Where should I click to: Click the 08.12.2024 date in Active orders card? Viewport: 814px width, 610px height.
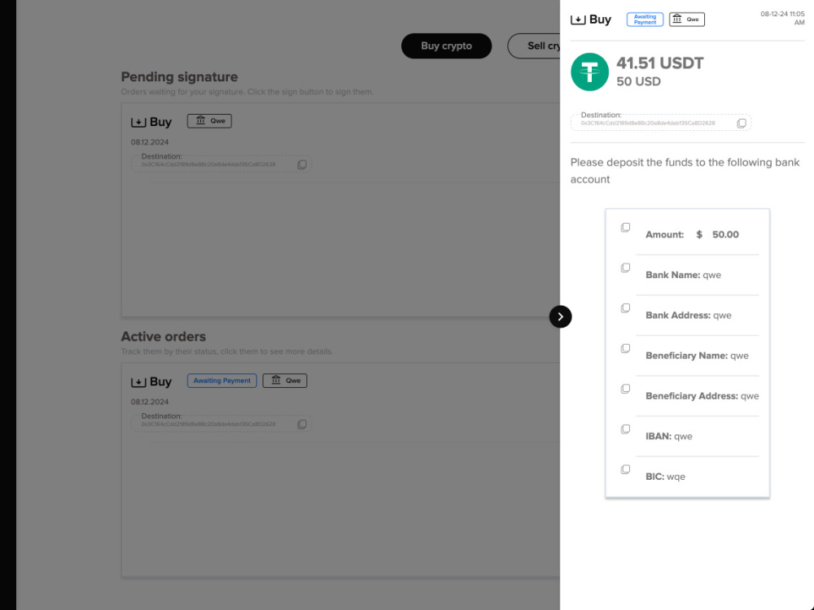[x=150, y=402]
